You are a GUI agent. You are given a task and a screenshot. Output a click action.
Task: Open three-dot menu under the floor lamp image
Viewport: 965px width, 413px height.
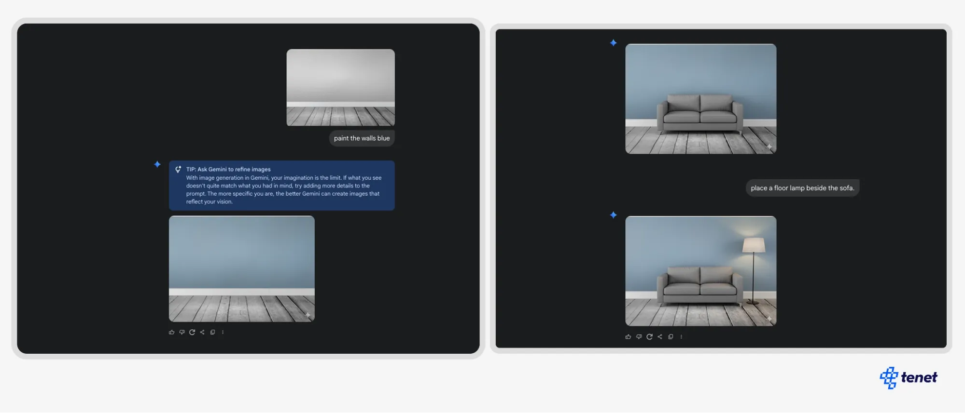(681, 337)
